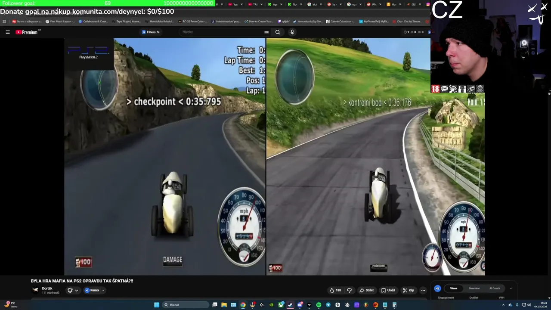The height and width of the screenshot is (310, 551).
Task: Open the weather widget showing 6°C
Action: [x=11, y=304]
